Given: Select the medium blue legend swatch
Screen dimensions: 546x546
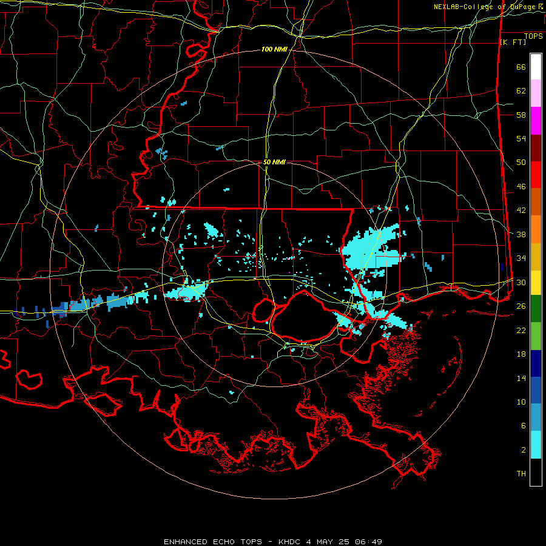Looking at the screenshot, I should pyautogui.click(x=536, y=390).
